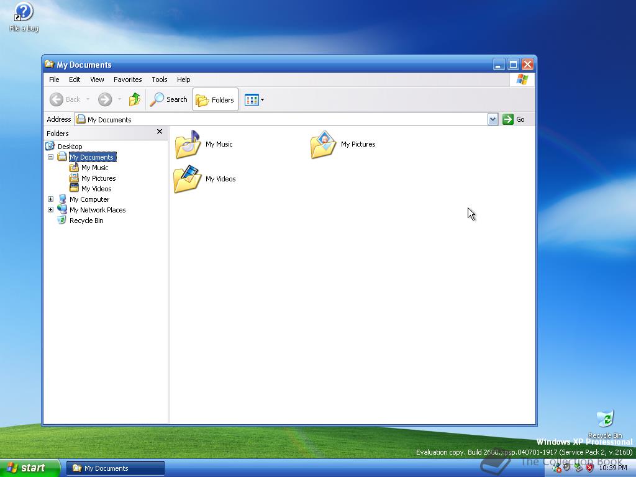Viewport: 636px width, 477px height.
Task: Open the View menu
Action: tap(97, 79)
